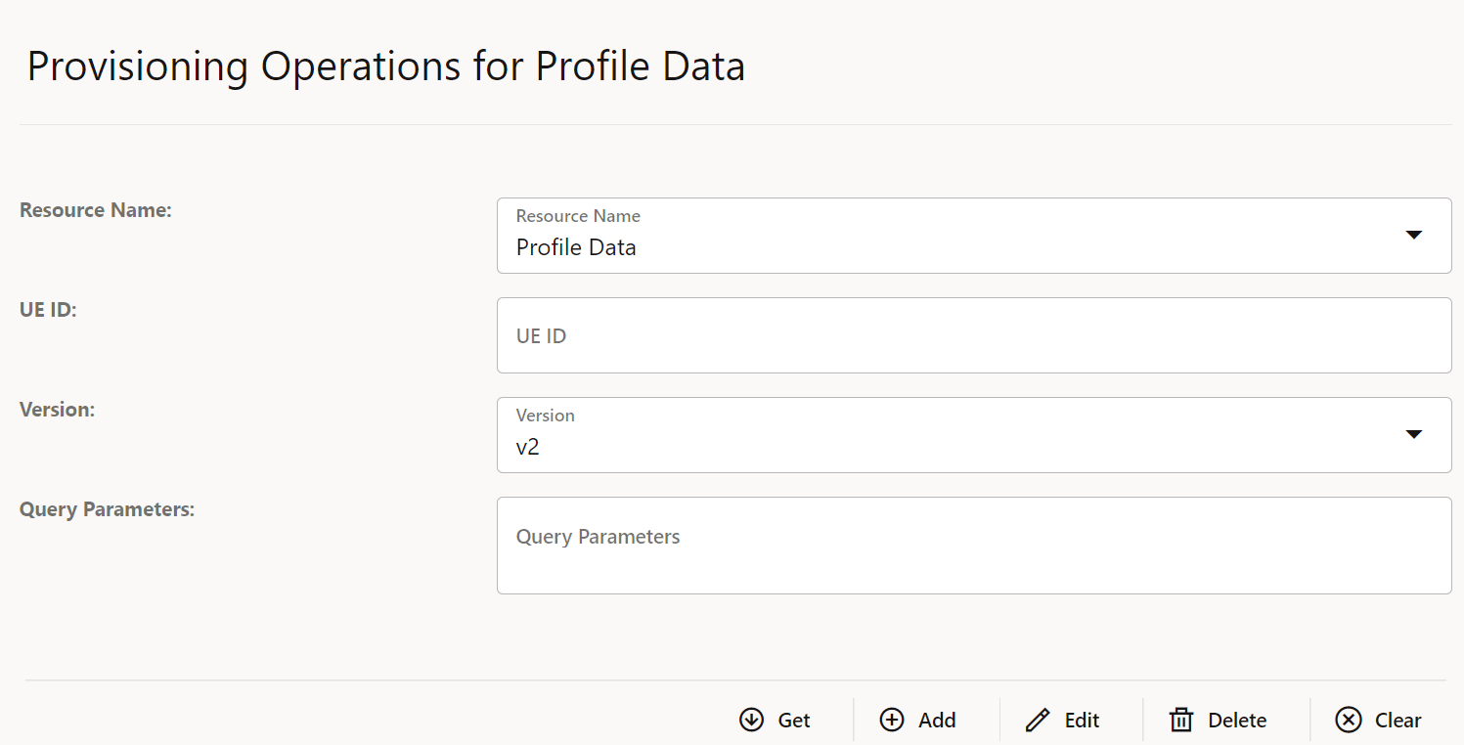Click the crossed circle icon beside Clear

1349,720
